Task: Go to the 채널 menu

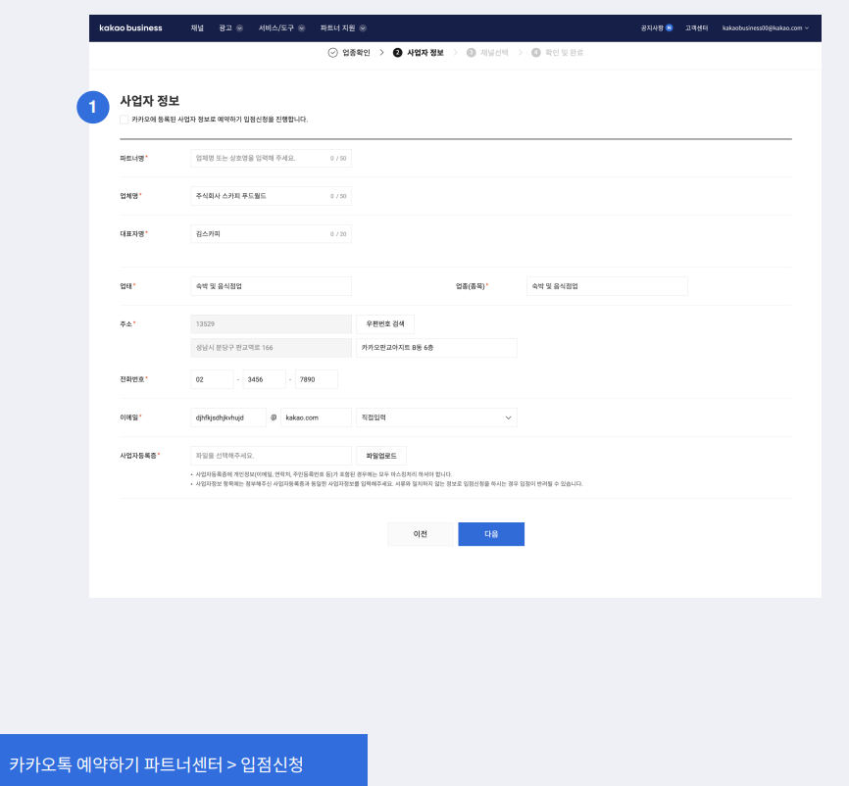Action: pyautogui.click(x=198, y=27)
